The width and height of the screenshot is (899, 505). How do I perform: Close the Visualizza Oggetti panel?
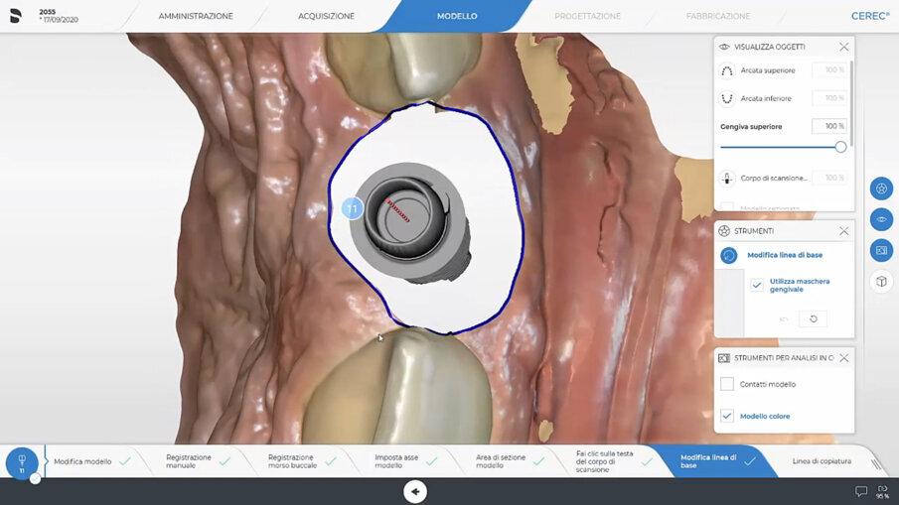click(x=843, y=47)
